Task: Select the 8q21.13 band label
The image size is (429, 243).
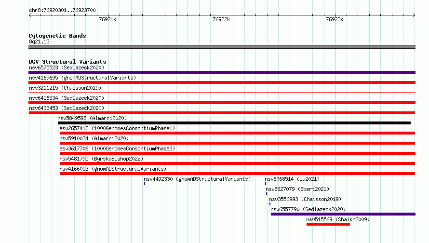Action: (x=39, y=41)
